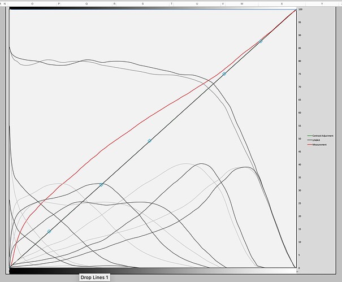
Task: Click the LINEAR legend entry
Action: pos(316,140)
